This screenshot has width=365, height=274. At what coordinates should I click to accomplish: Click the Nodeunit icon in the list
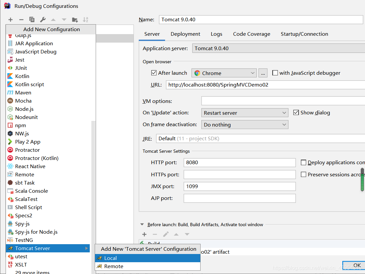pyautogui.click(x=10, y=117)
